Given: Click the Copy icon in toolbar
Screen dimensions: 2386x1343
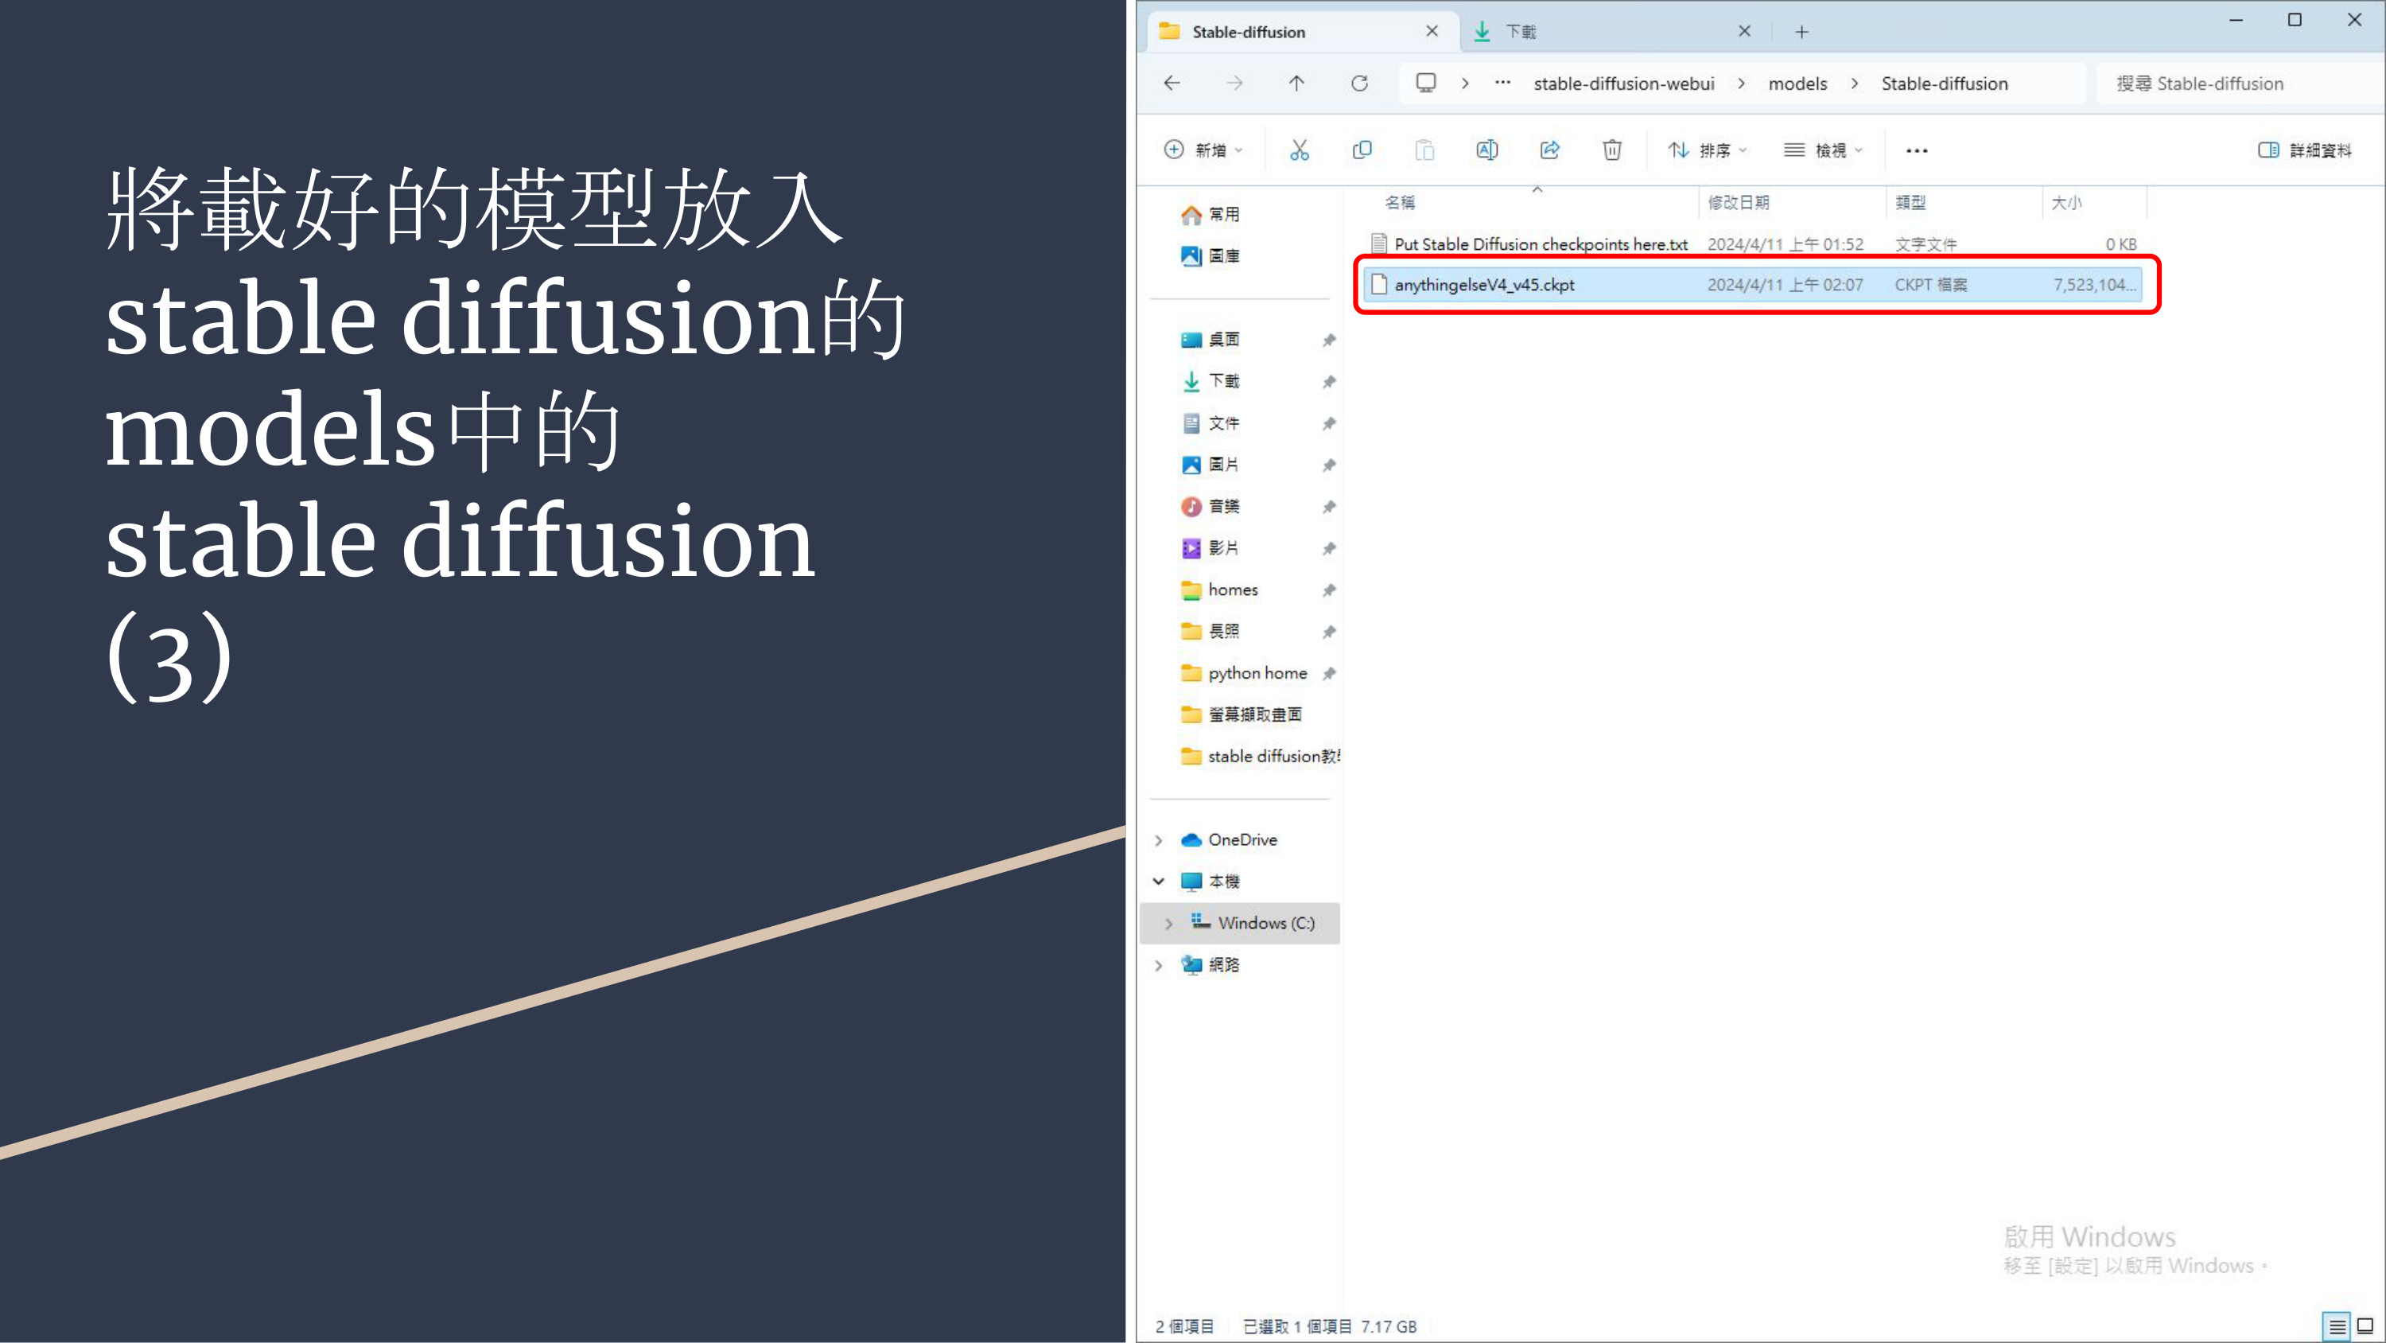Looking at the screenshot, I should [1362, 150].
